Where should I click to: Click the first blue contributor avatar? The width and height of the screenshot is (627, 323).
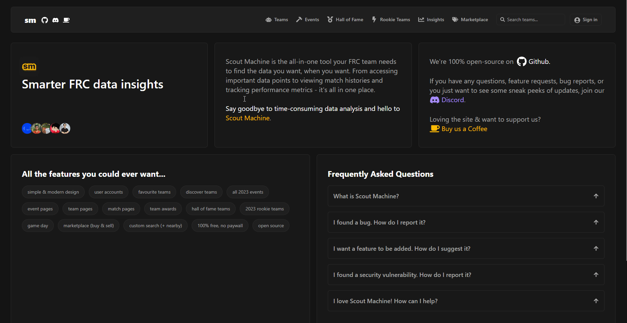[x=27, y=128]
